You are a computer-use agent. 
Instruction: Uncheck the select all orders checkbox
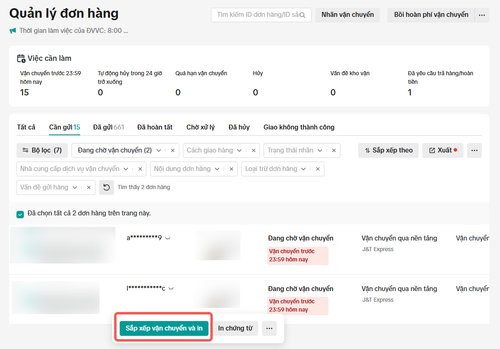coord(20,214)
